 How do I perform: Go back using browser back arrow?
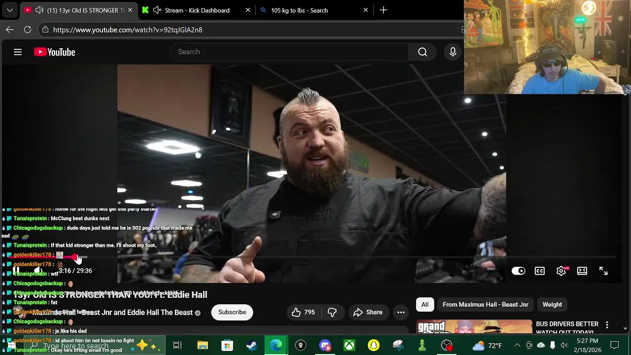[10, 30]
